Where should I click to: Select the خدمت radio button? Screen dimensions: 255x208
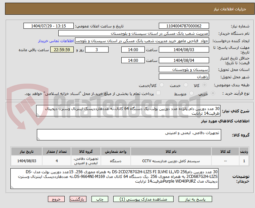click(x=186, y=85)
